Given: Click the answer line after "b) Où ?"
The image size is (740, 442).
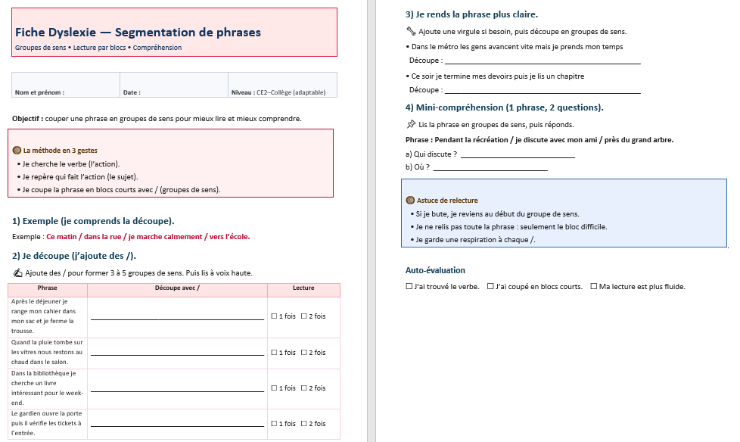Looking at the screenshot, I should tap(490, 169).
